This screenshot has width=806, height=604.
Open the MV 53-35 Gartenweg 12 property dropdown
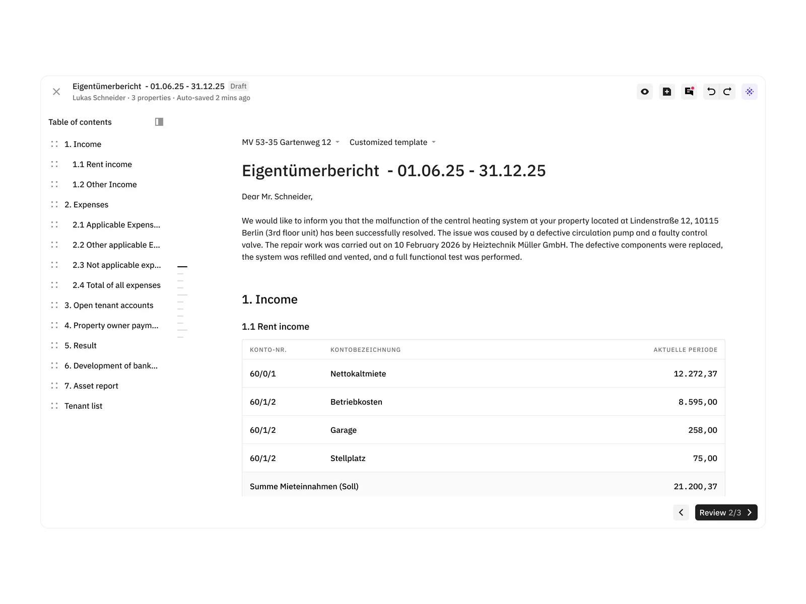(291, 142)
